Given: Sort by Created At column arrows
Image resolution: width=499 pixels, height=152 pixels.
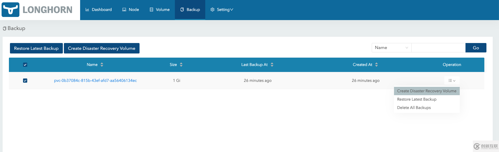Looking at the screenshot, I should [x=376, y=65].
